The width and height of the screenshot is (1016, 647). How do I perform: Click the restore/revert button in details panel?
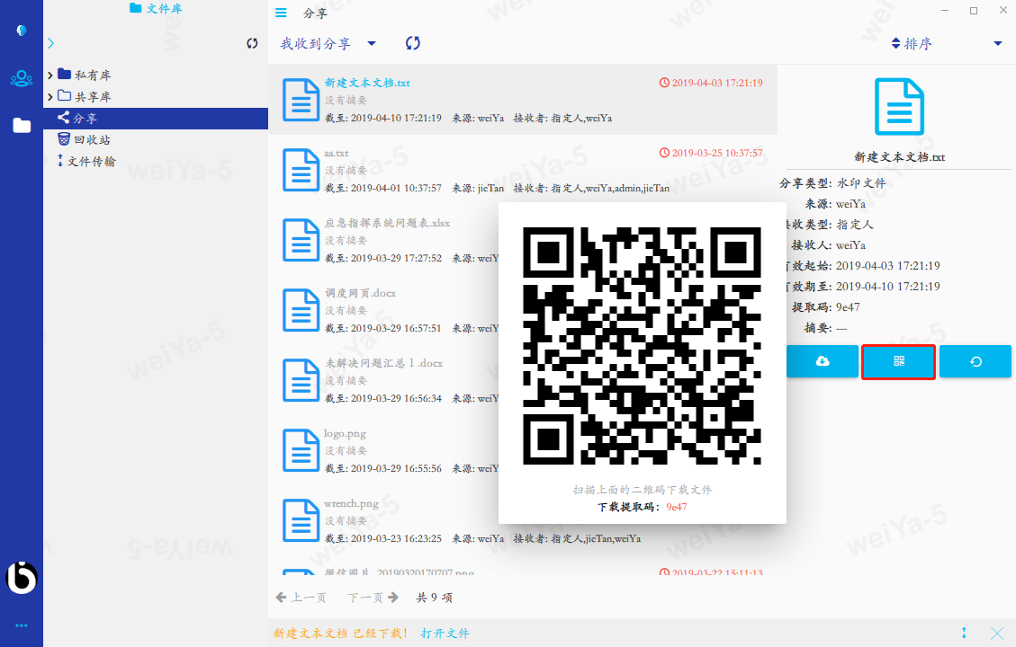pyautogui.click(x=976, y=361)
